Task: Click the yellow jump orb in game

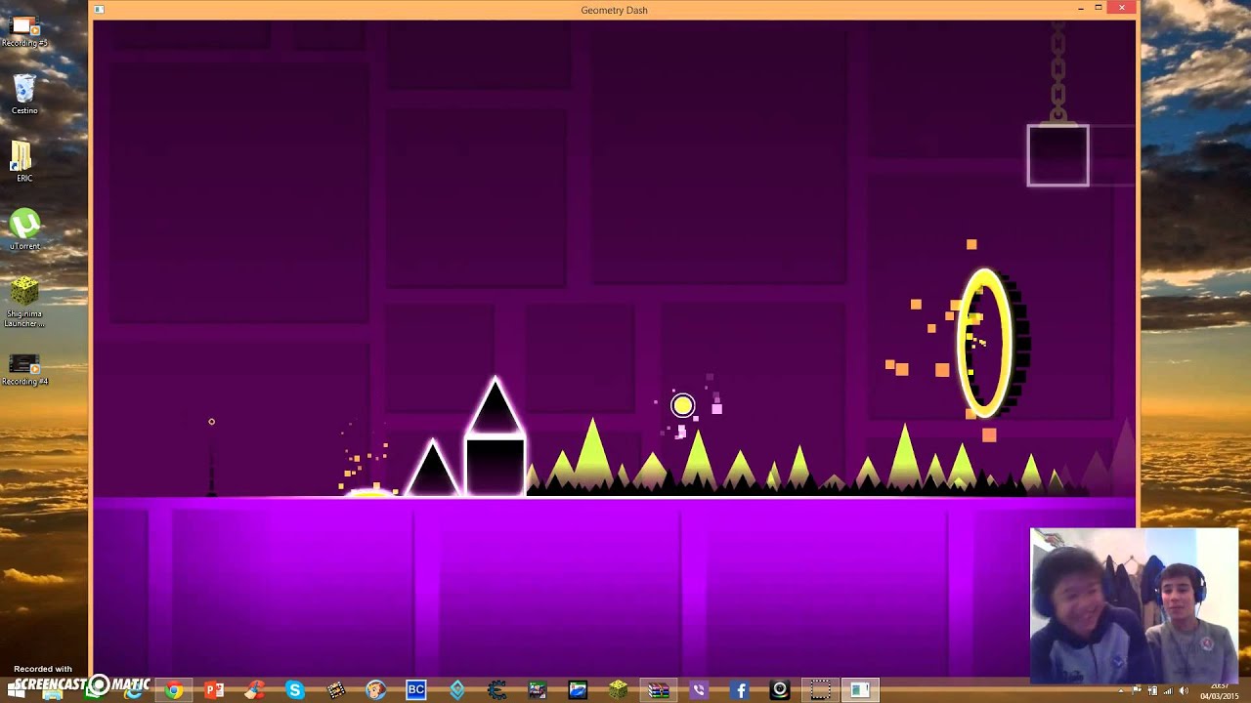Action: (682, 404)
